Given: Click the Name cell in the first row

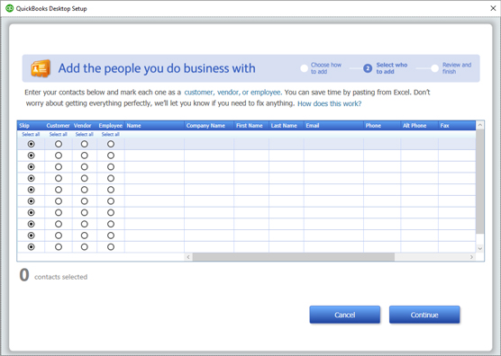Looking at the screenshot, I should tap(154, 144).
